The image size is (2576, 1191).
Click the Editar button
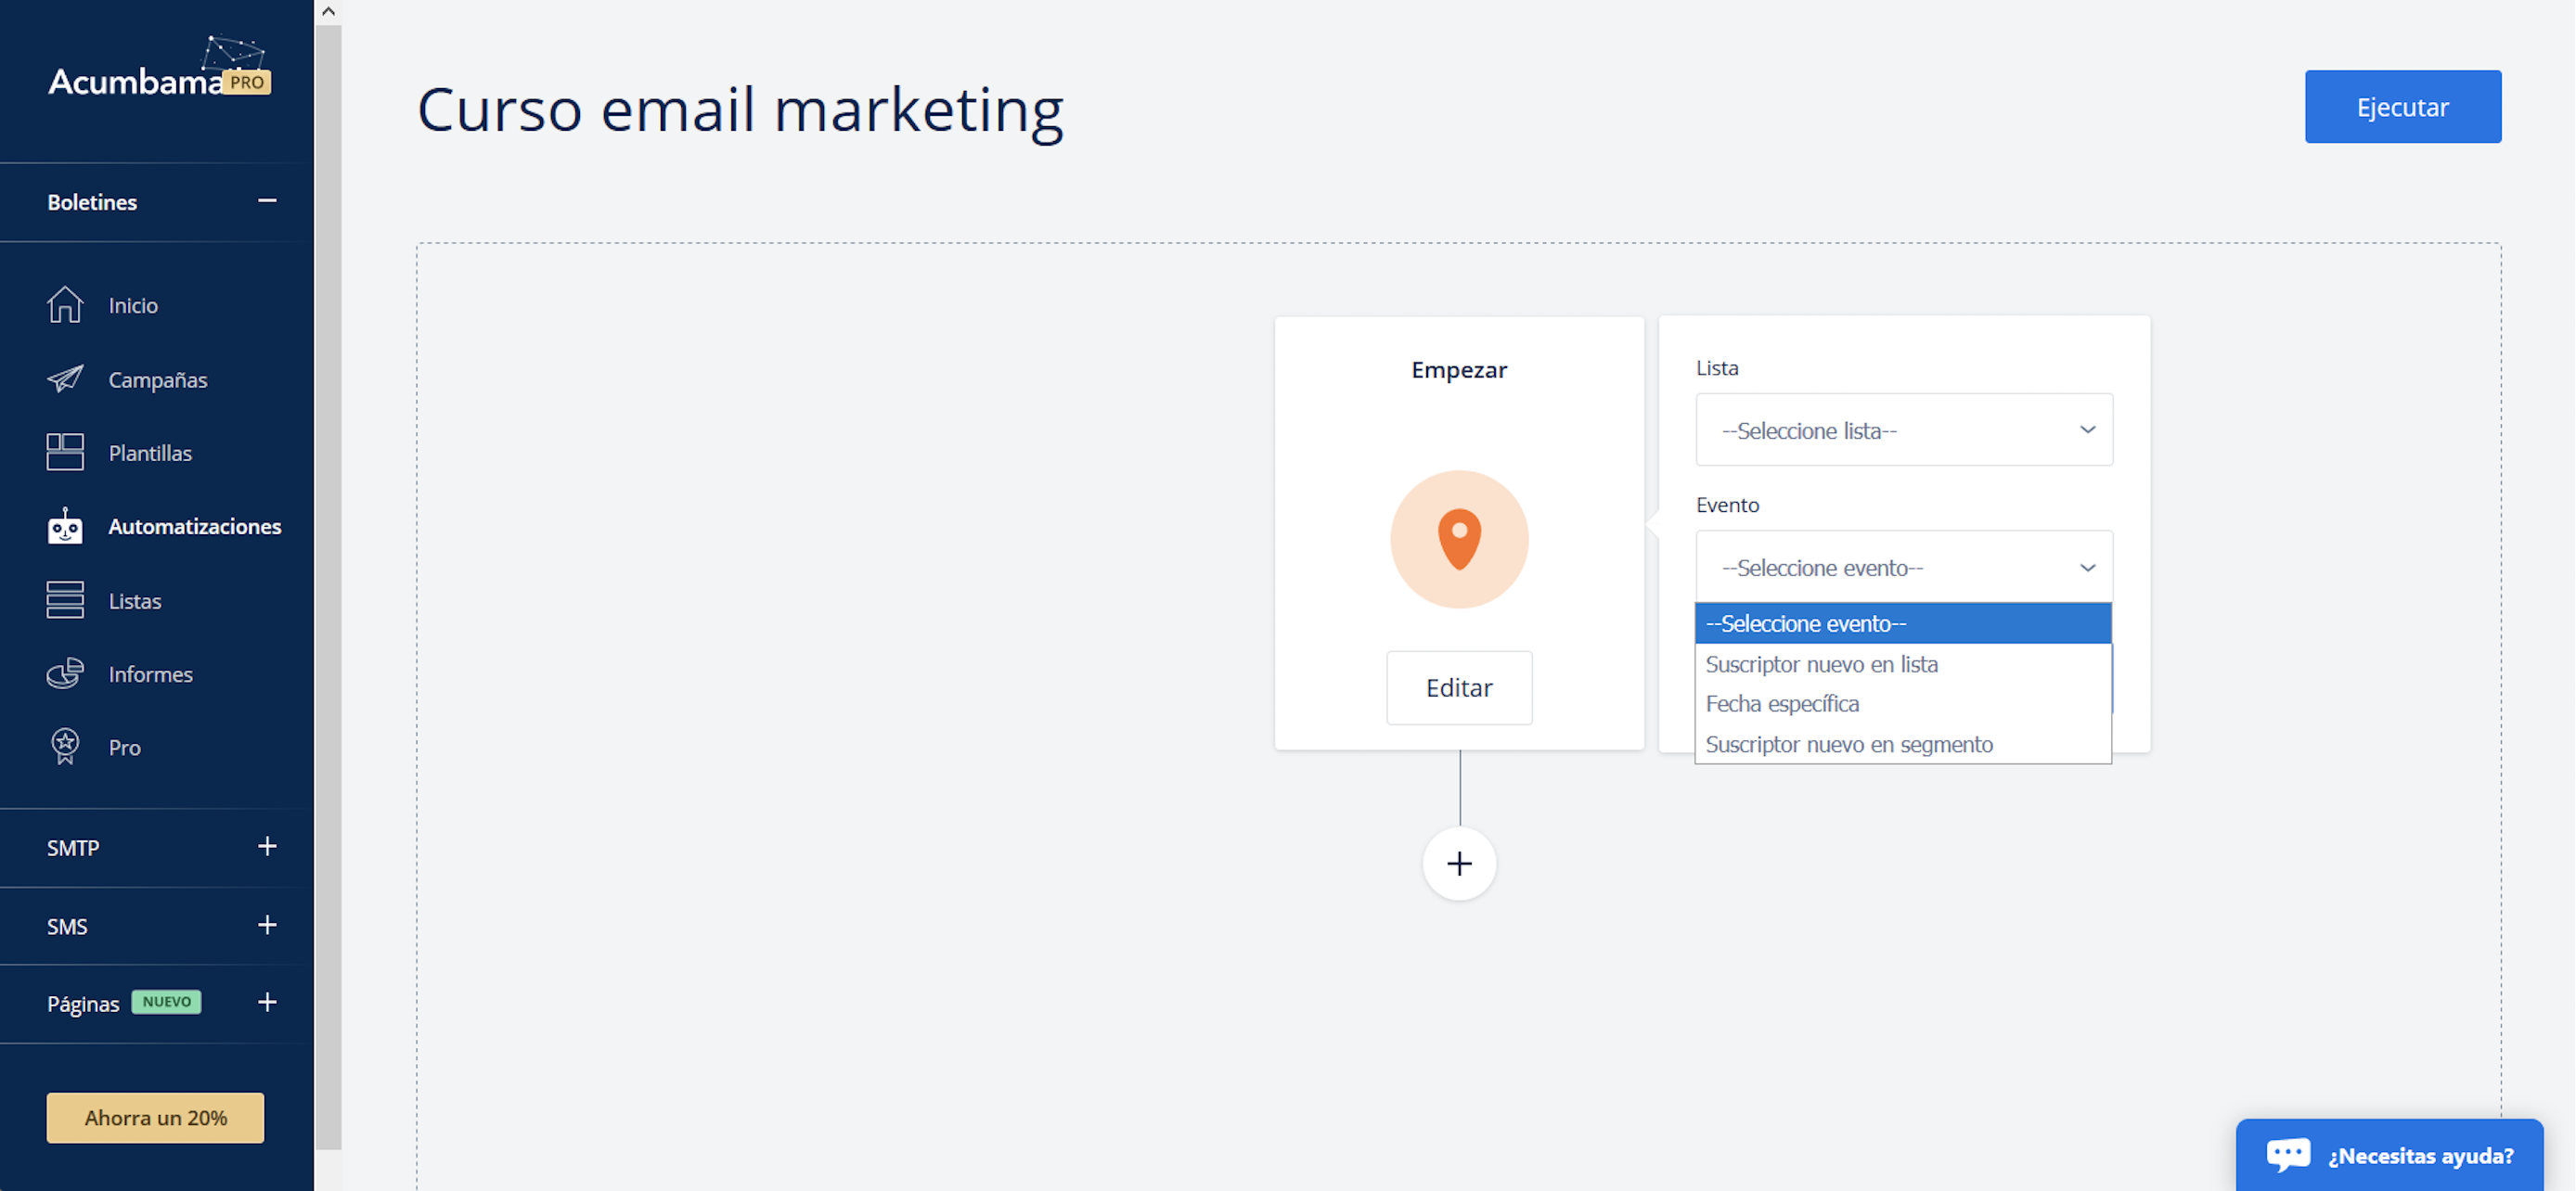(1459, 688)
